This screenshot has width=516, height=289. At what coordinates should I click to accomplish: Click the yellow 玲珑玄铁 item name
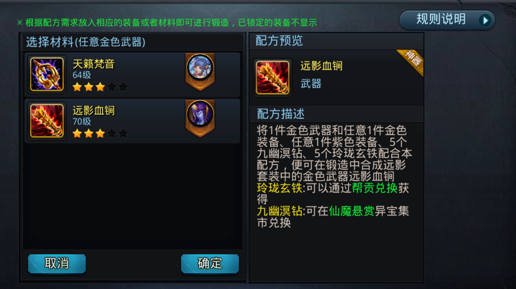[x=280, y=188]
